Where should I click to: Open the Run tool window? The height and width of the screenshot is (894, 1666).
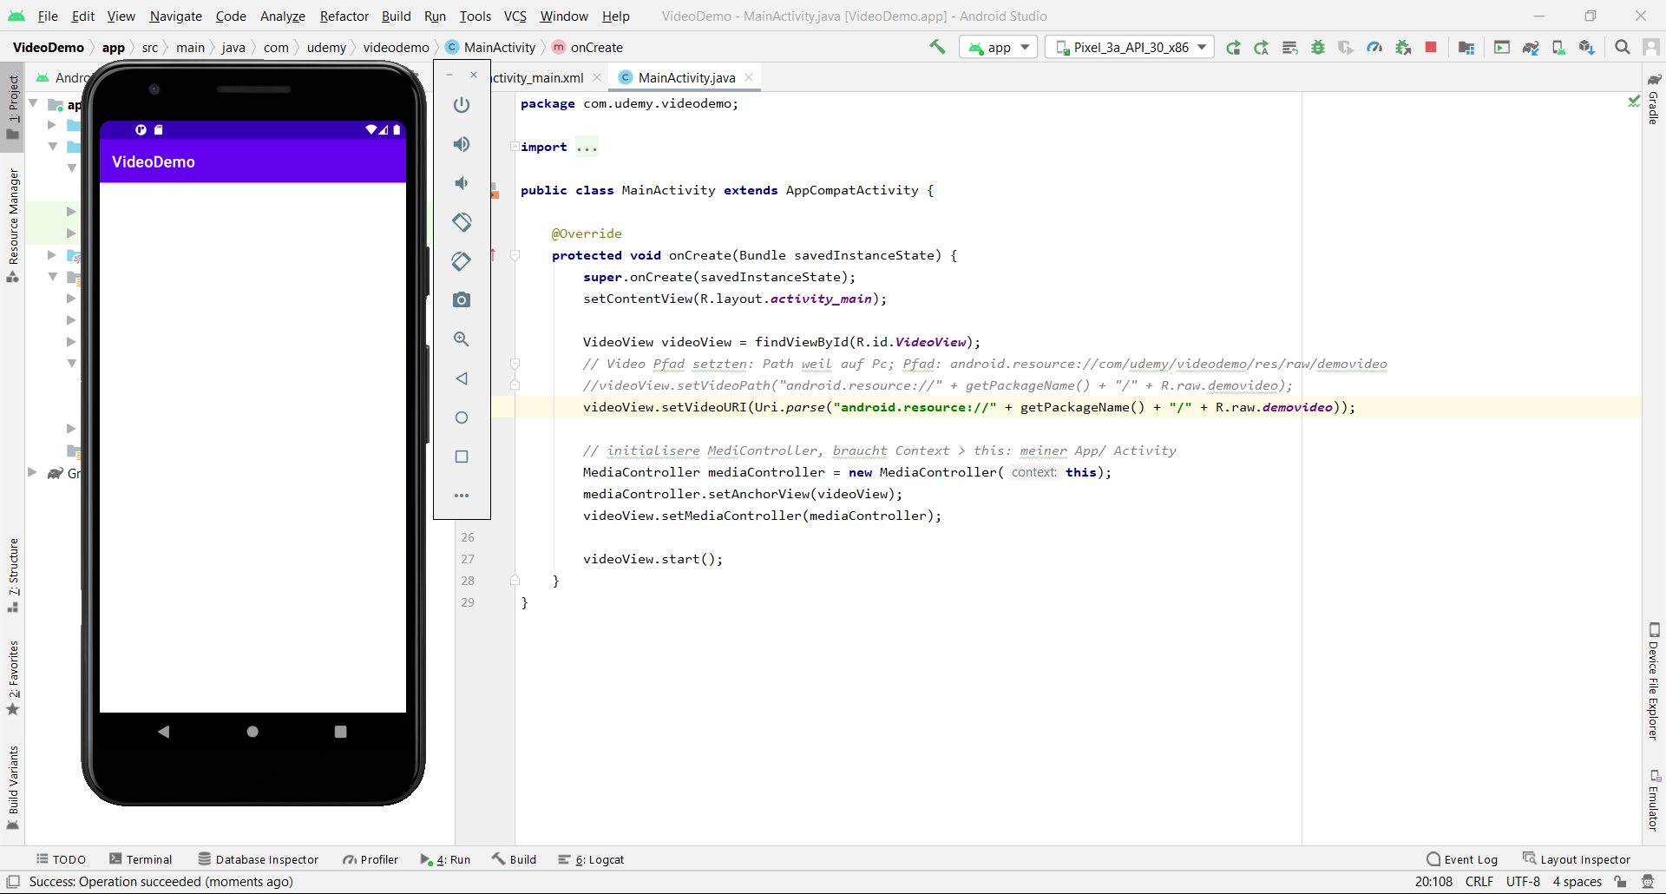point(445,859)
